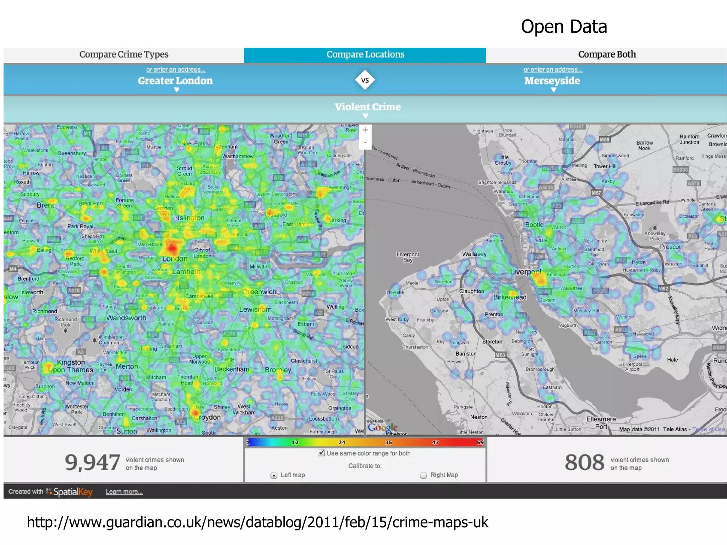This screenshot has width=727, height=545.
Task: Open the Greater London location dropdown
Action: 175,81
